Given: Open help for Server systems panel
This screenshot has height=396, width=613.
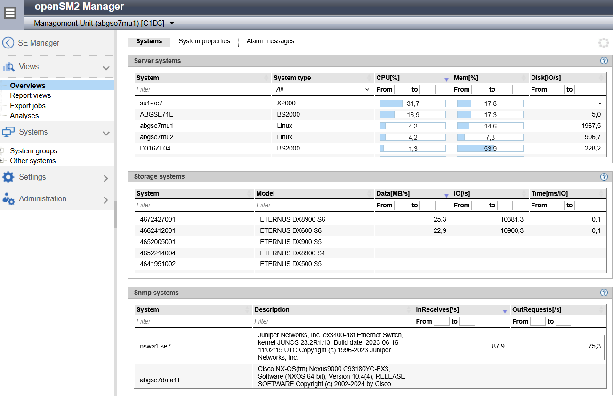Looking at the screenshot, I should [x=604, y=61].
